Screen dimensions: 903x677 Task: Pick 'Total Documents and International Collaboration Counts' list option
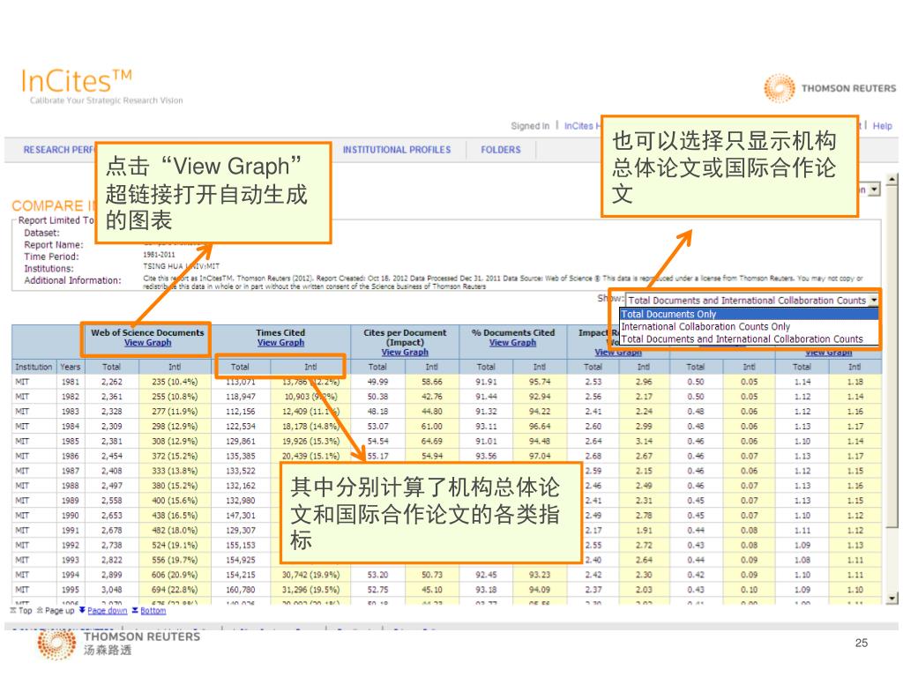click(x=749, y=339)
